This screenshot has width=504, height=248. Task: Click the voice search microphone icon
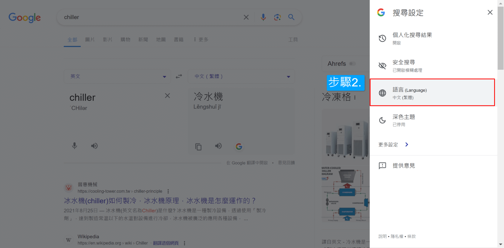pos(263,17)
